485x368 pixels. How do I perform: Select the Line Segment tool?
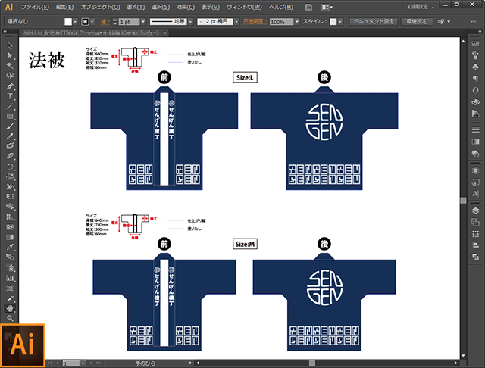10,106
